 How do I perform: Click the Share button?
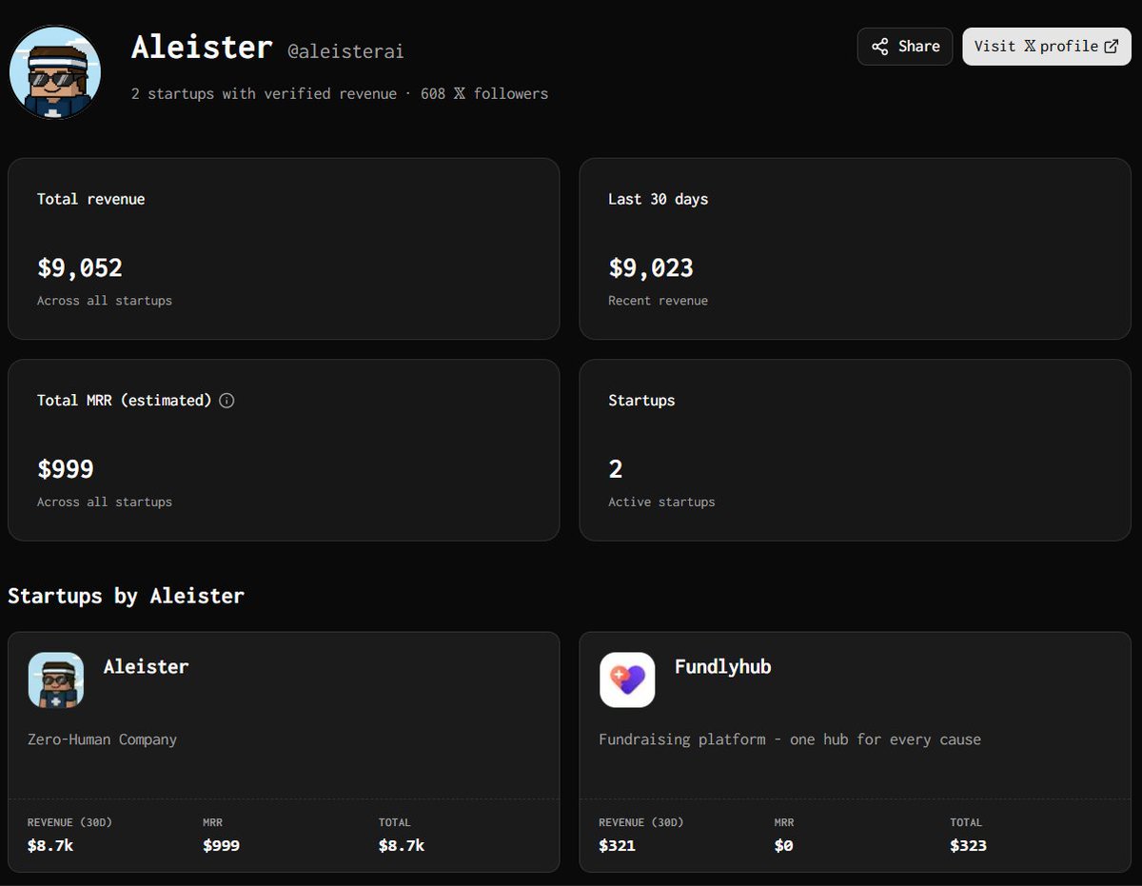(x=905, y=47)
